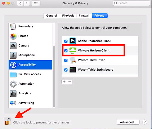Add an app with the plus button
Viewport: 152px width, 129px height.
[x=64, y=82]
